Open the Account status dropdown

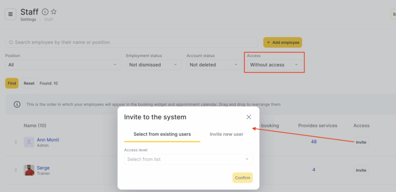214,65
